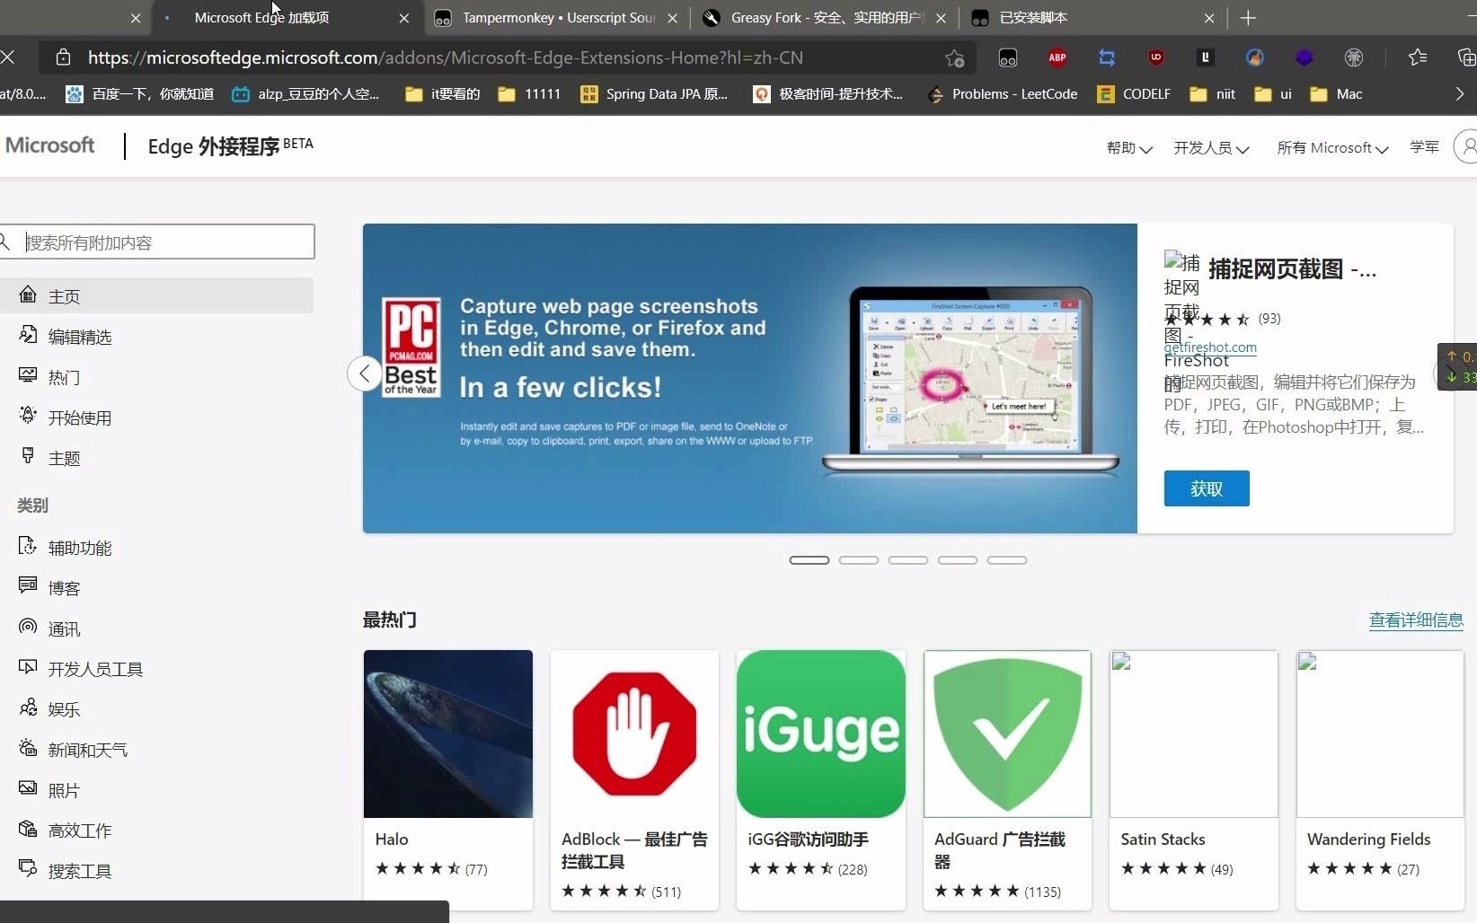Close the Microsoft Edge 加载项 tab
This screenshot has width=1477, height=923.
[x=403, y=18]
